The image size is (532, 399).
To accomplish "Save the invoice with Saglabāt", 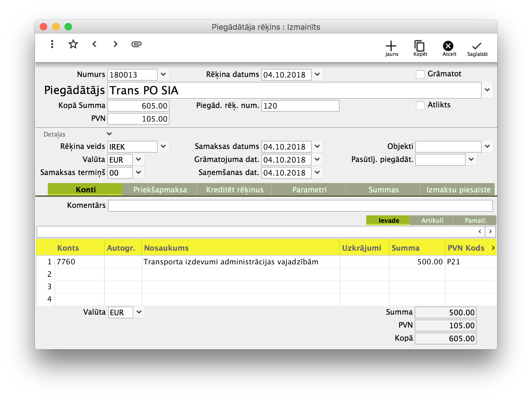I will point(477,48).
